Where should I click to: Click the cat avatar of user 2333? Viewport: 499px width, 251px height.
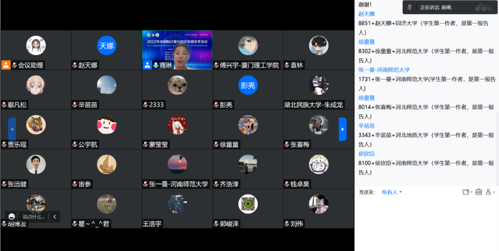point(177,85)
